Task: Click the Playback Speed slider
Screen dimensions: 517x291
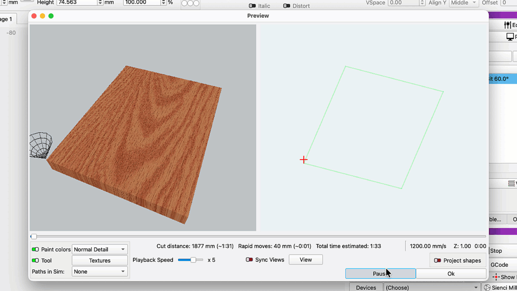Action: pyautogui.click(x=190, y=260)
